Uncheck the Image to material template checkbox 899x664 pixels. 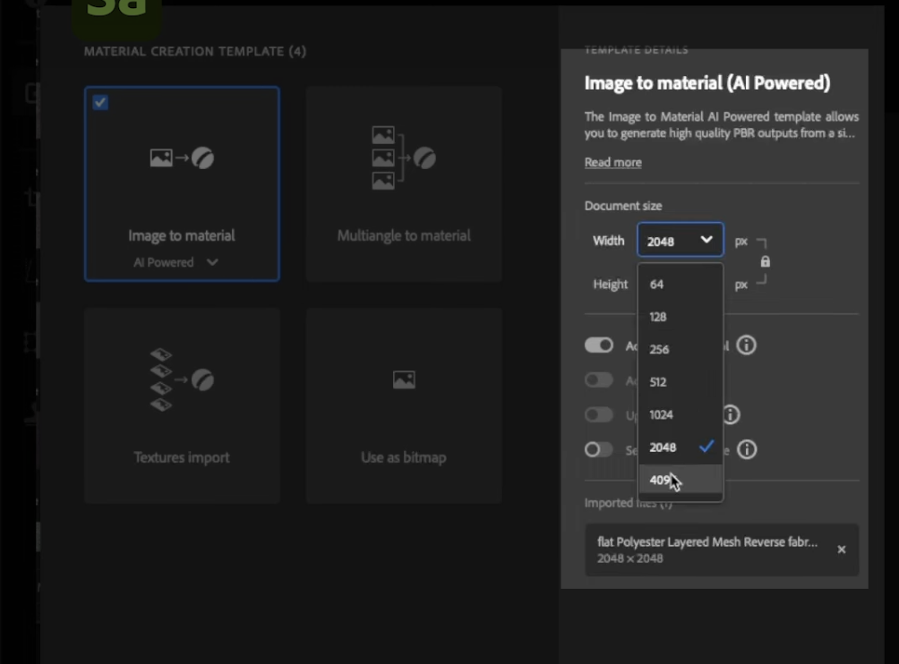[100, 103]
